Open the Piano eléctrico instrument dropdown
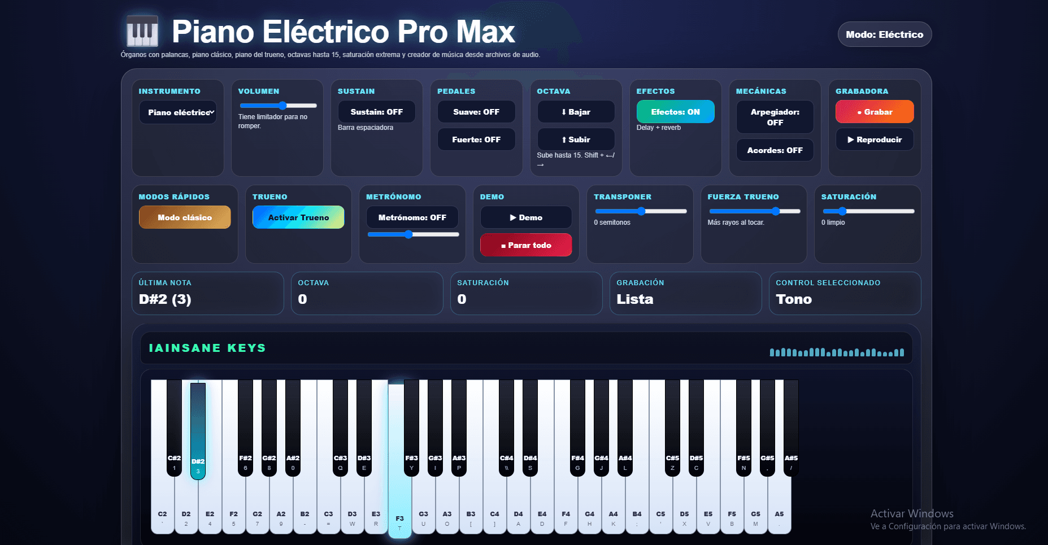Viewport: 1048px width, 545px height. coord(178,112)
